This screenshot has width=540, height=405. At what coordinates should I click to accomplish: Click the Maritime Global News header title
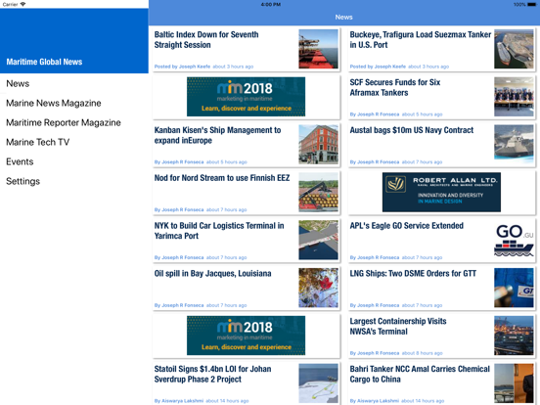click(44, 62)
